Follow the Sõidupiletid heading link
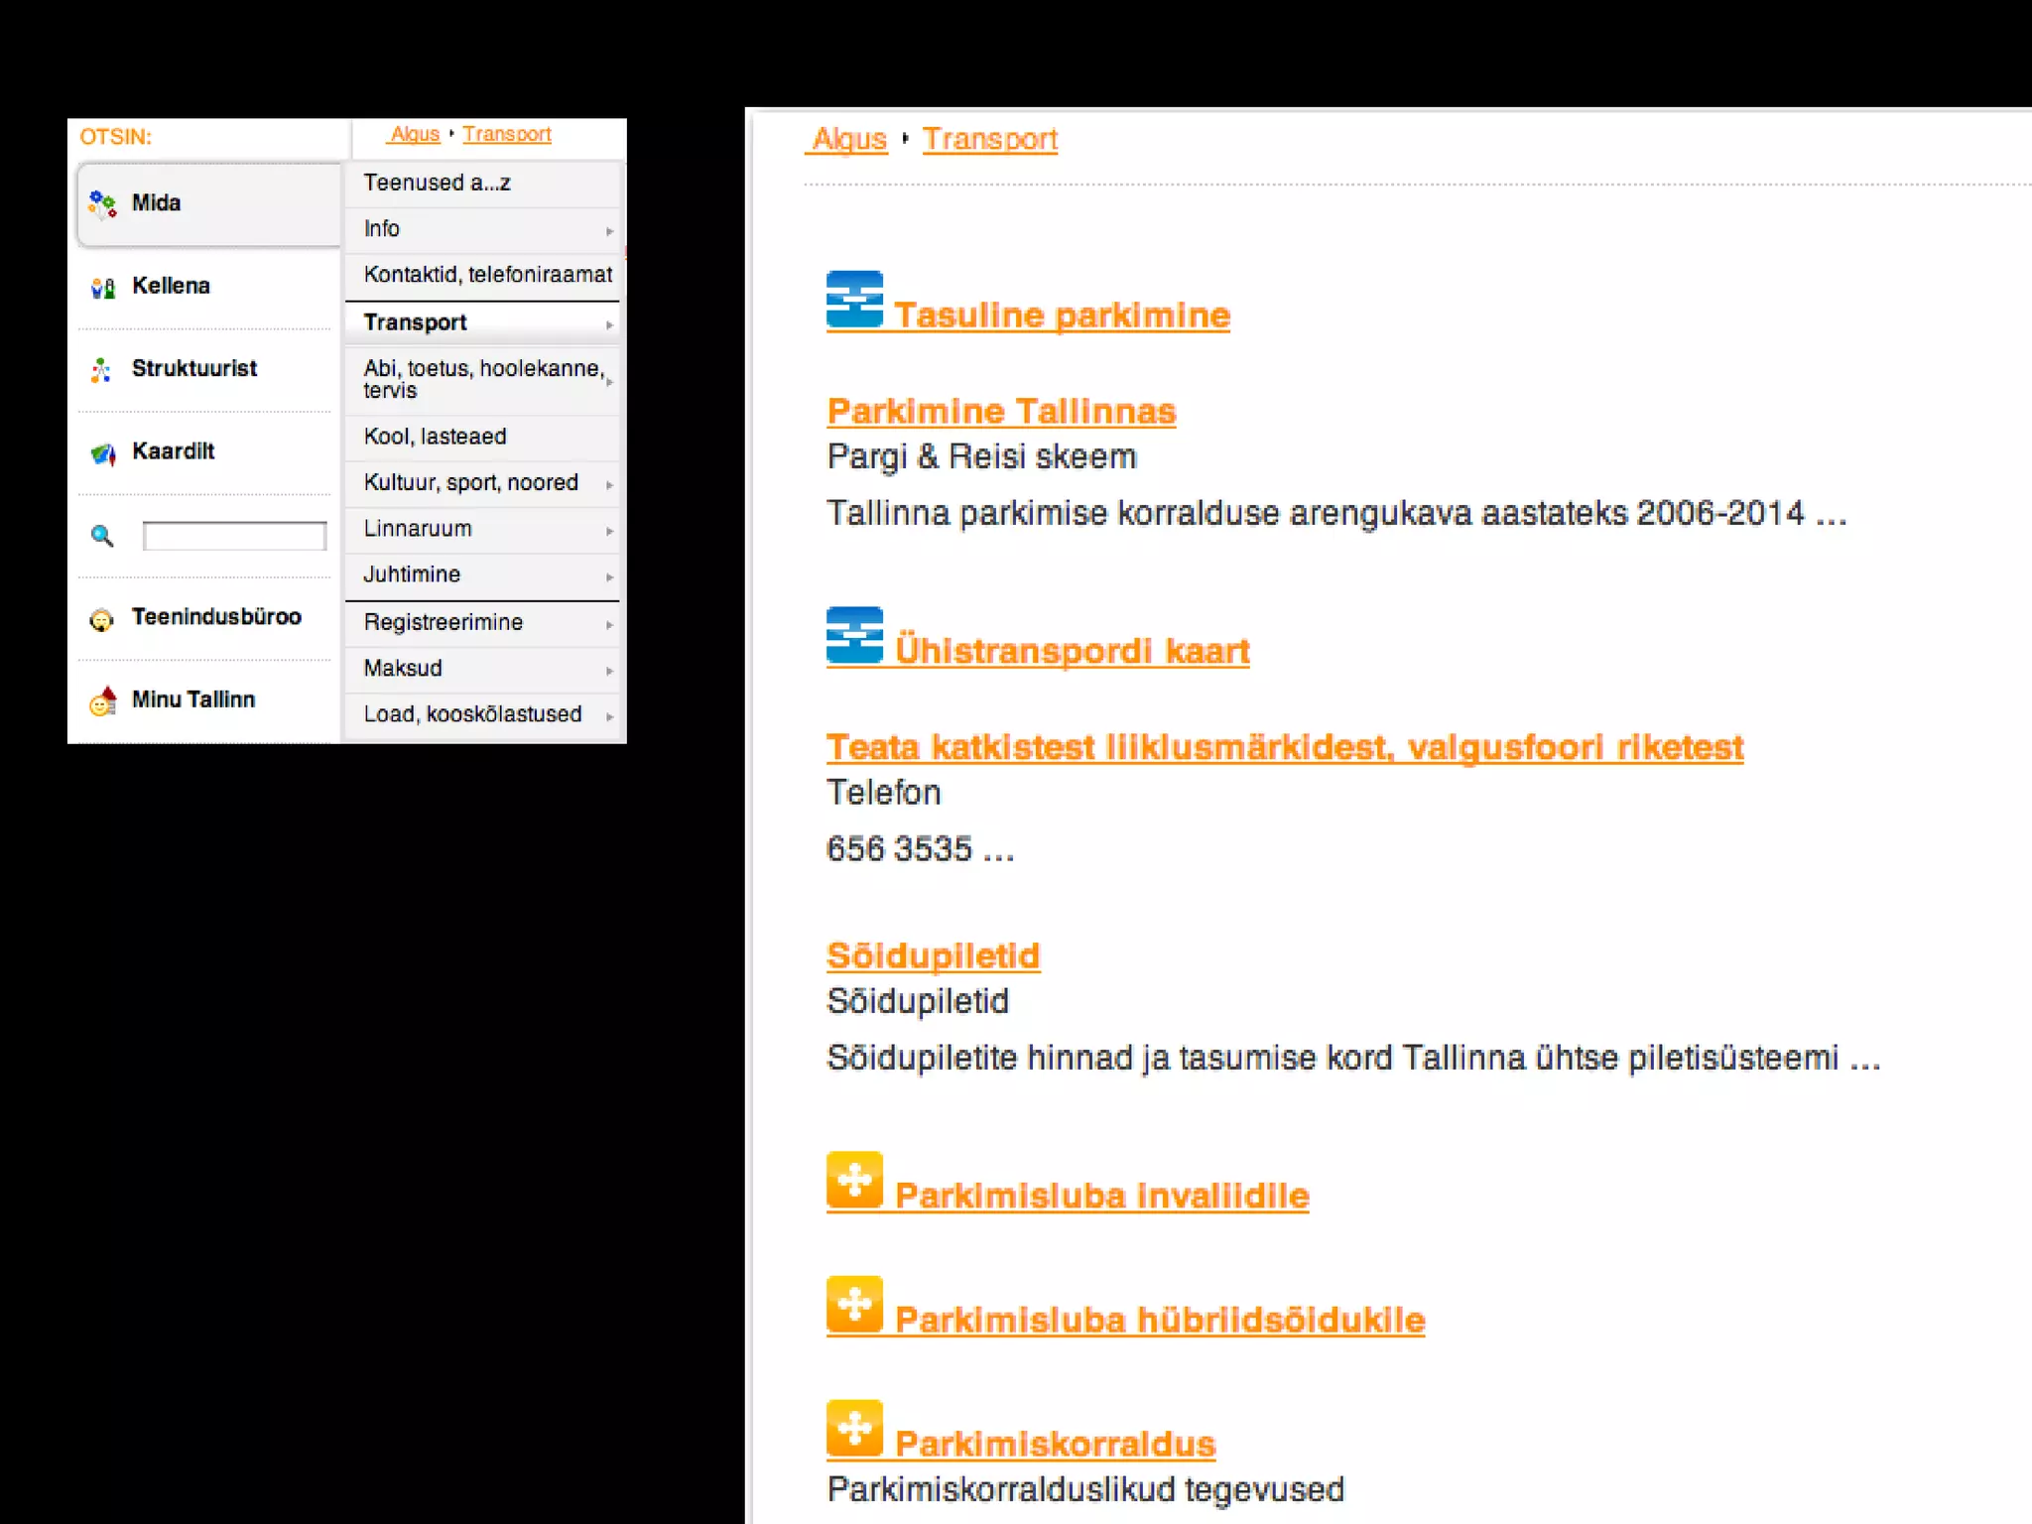The width and height of the screenshot is (2032, 1524). 933,955
